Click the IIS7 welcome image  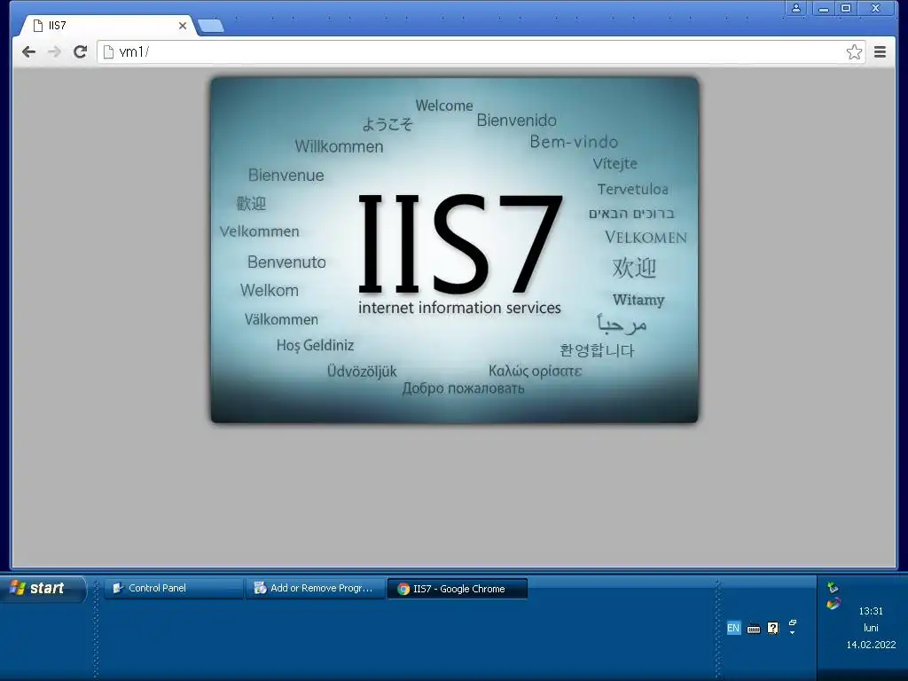point(455,249)
